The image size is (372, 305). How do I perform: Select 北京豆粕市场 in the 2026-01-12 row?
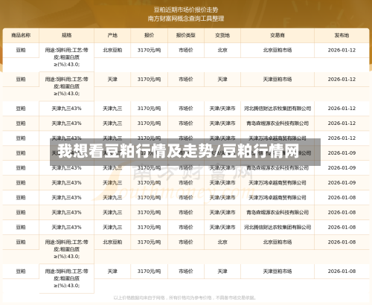[x=278, y=50]
